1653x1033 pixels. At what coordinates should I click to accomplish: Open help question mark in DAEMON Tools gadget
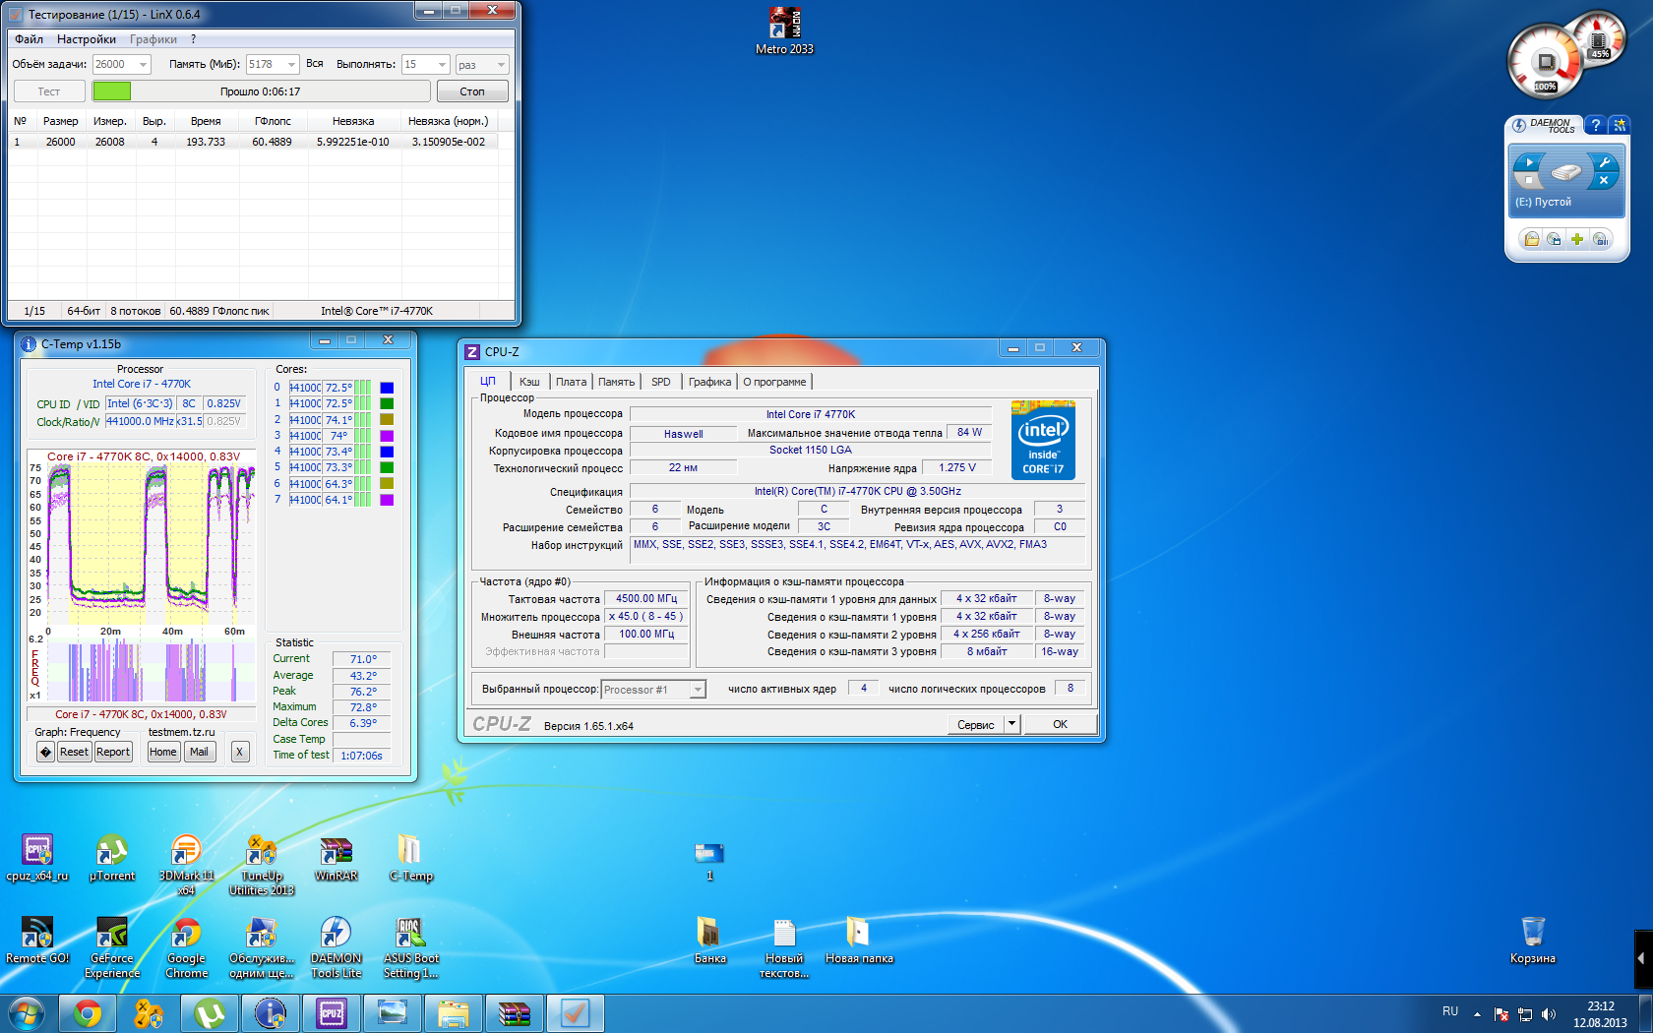[x=1596, y=125]
